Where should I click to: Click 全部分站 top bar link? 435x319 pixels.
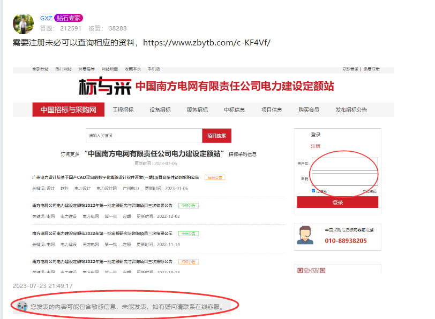click(40, 69)
